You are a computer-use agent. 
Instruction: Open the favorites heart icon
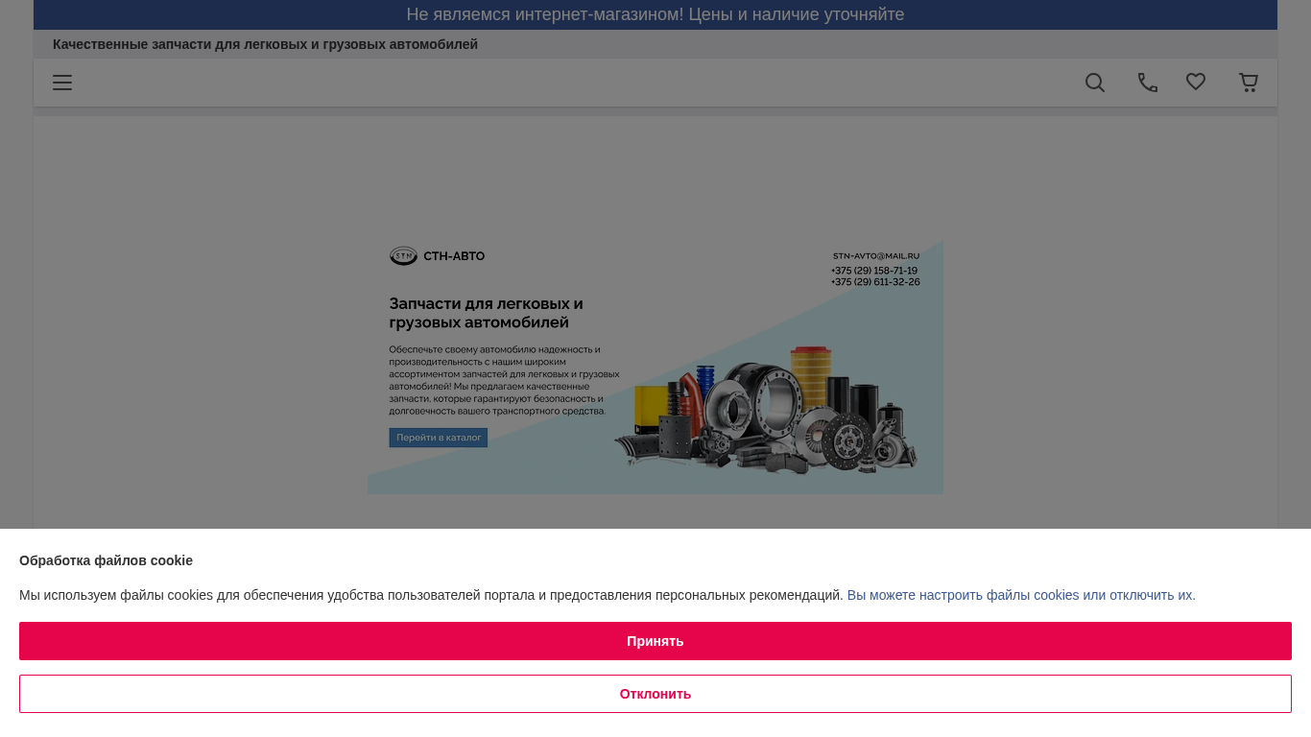point(1196,83)
